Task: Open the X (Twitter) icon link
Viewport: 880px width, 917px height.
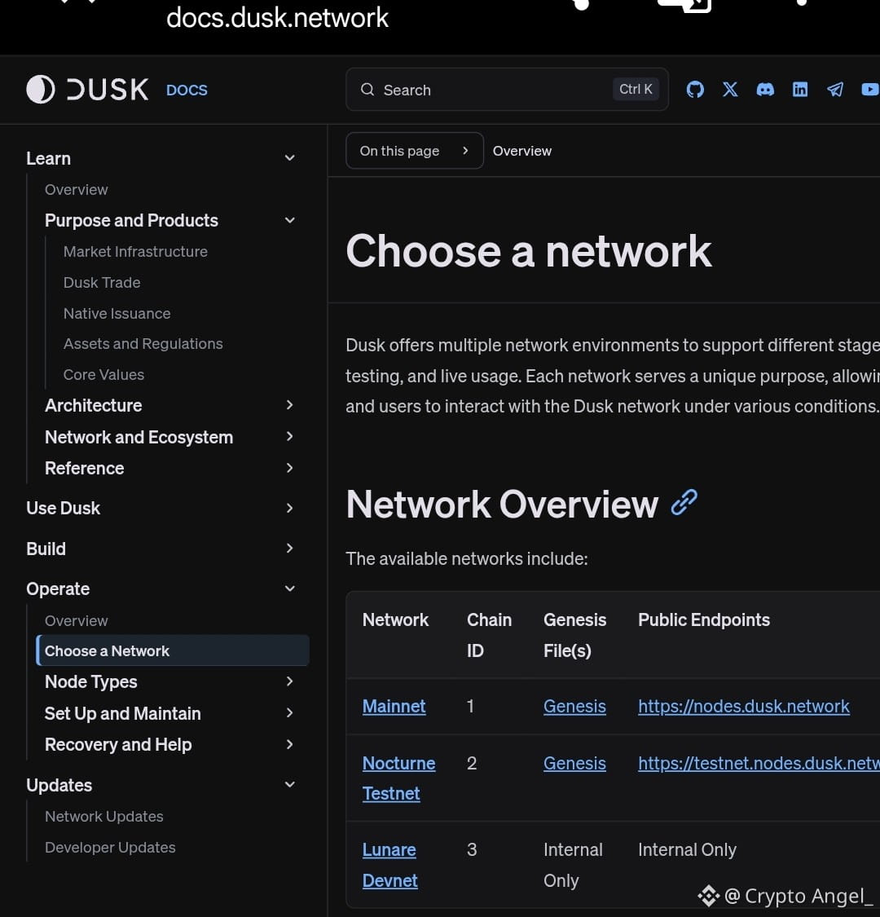Action: tap(730, 90)
